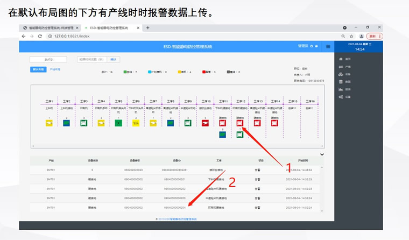The height and width of the screenshot is (240, 409).
Task: Click the 工序16 station label
Action: click(310, 101)
